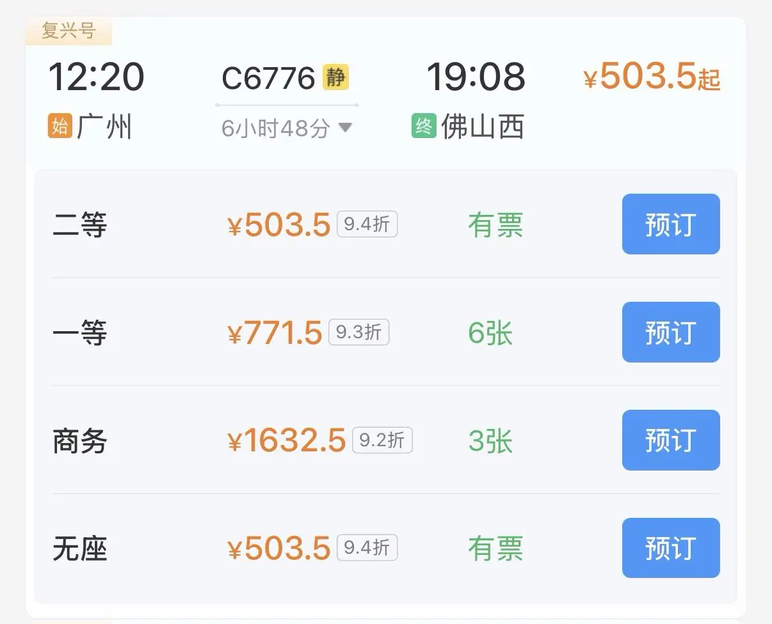Click the 12:20 departure time
The height and width of the screenshot is (624, 772).
[x=96, y=77]
